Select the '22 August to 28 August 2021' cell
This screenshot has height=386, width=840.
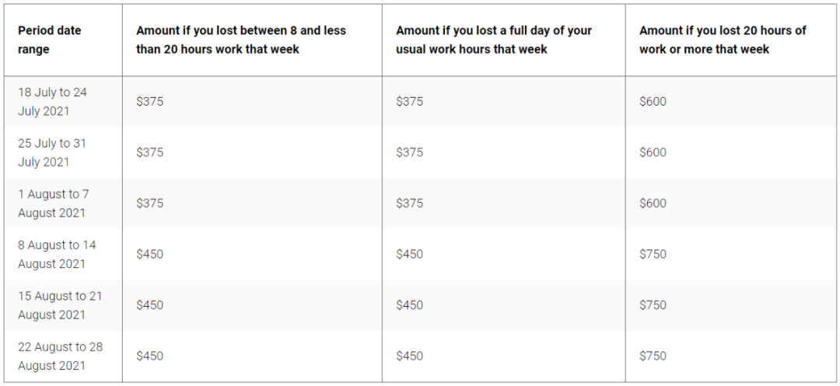click(60, 356)
